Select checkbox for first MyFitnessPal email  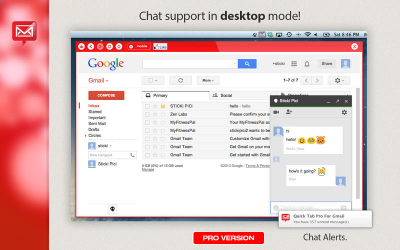147,122
